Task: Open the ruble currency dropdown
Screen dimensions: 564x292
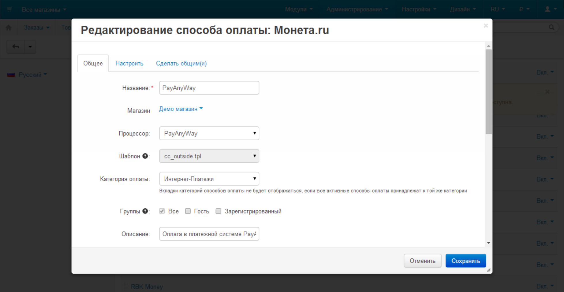Action: 524,9
